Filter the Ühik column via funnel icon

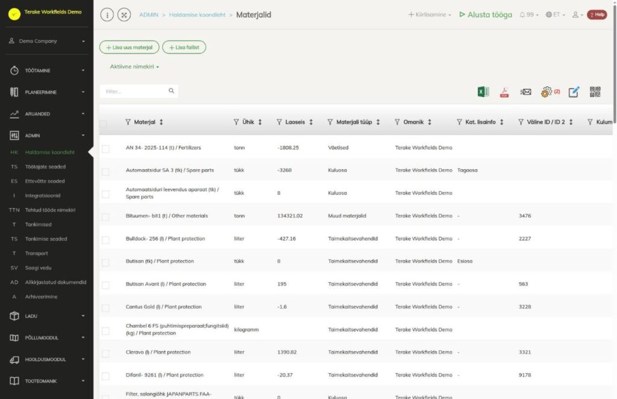click(236, 122)
